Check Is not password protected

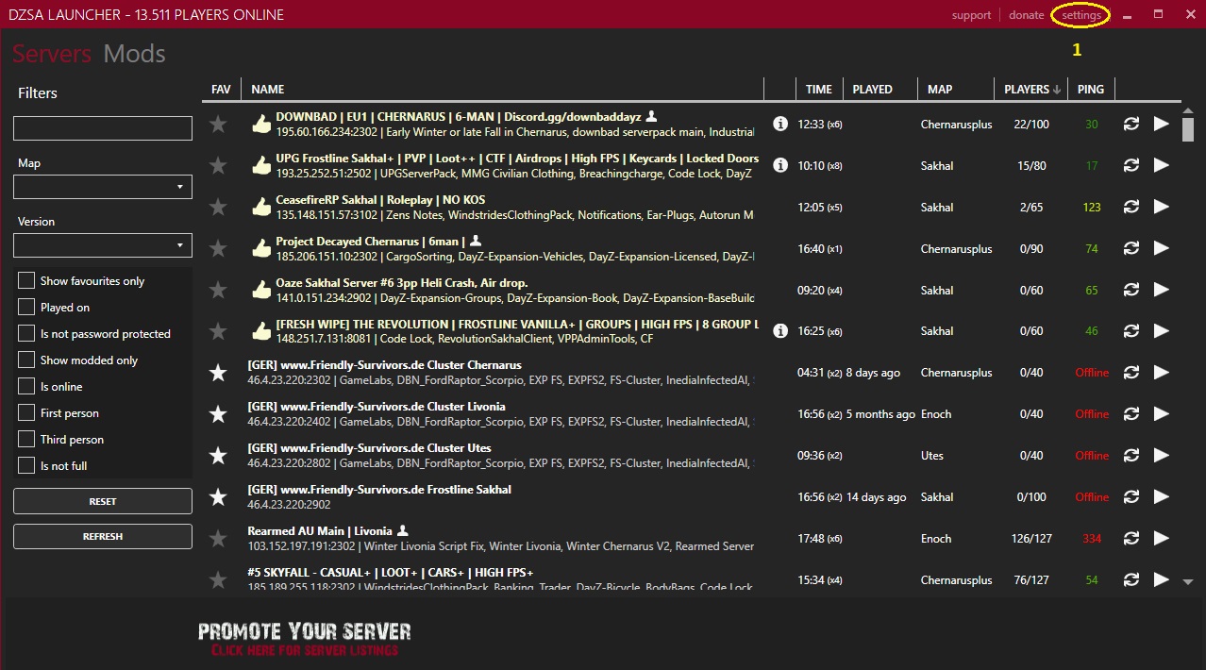(26, 333)
